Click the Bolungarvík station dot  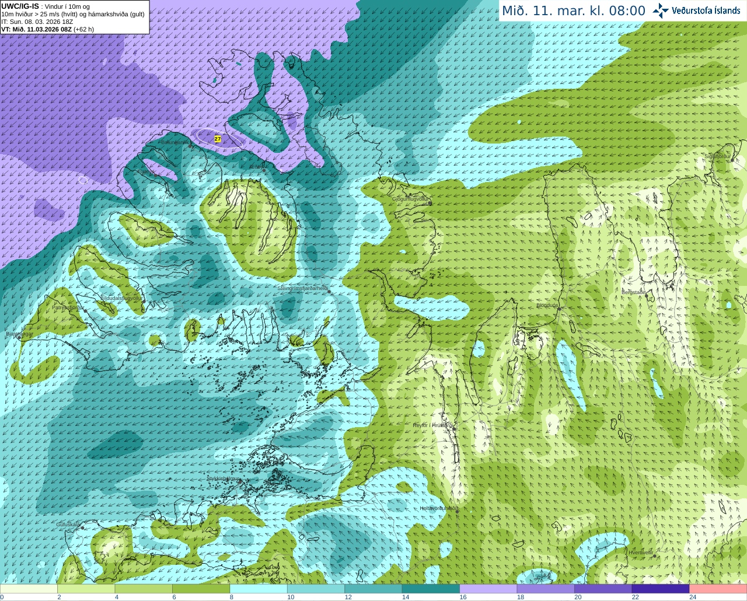pos(190,145)
